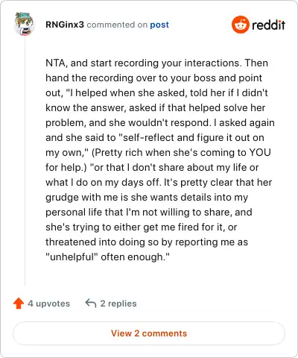Follow the blue "post" link
Image resolution: width=298 pixels, height=358 pixels.
tap(159, 25)
